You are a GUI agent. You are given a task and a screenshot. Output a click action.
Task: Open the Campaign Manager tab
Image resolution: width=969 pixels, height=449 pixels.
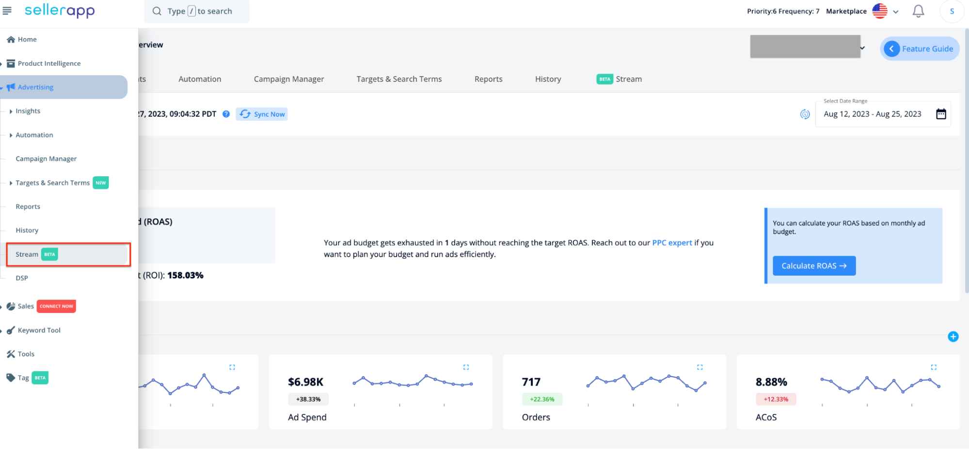click(x=289, y=79)
